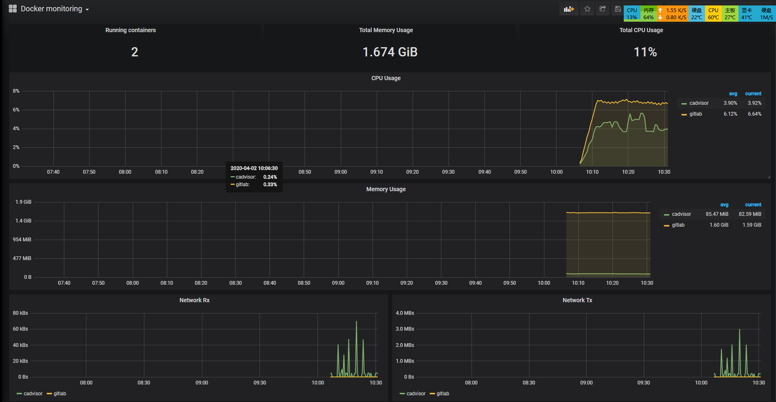
Task: Open the Share dashboard icon
Action: pos(602,9)
